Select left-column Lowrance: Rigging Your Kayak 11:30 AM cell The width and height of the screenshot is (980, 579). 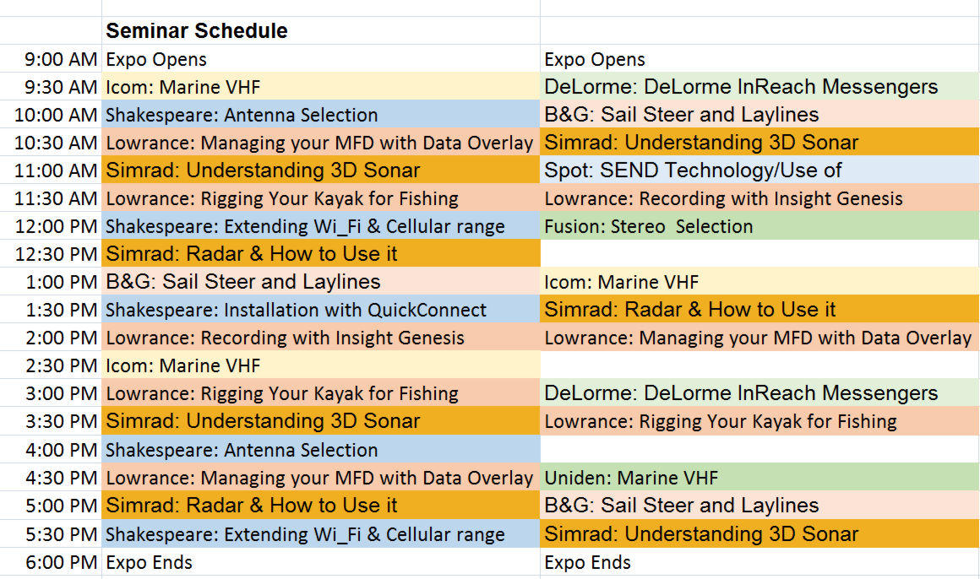[321, 198]
